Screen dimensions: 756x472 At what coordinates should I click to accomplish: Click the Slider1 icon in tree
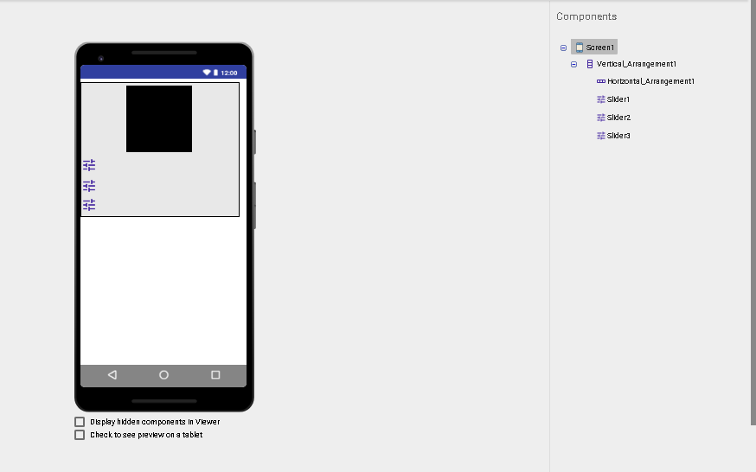pyautogui.click(x=601, y=99)
